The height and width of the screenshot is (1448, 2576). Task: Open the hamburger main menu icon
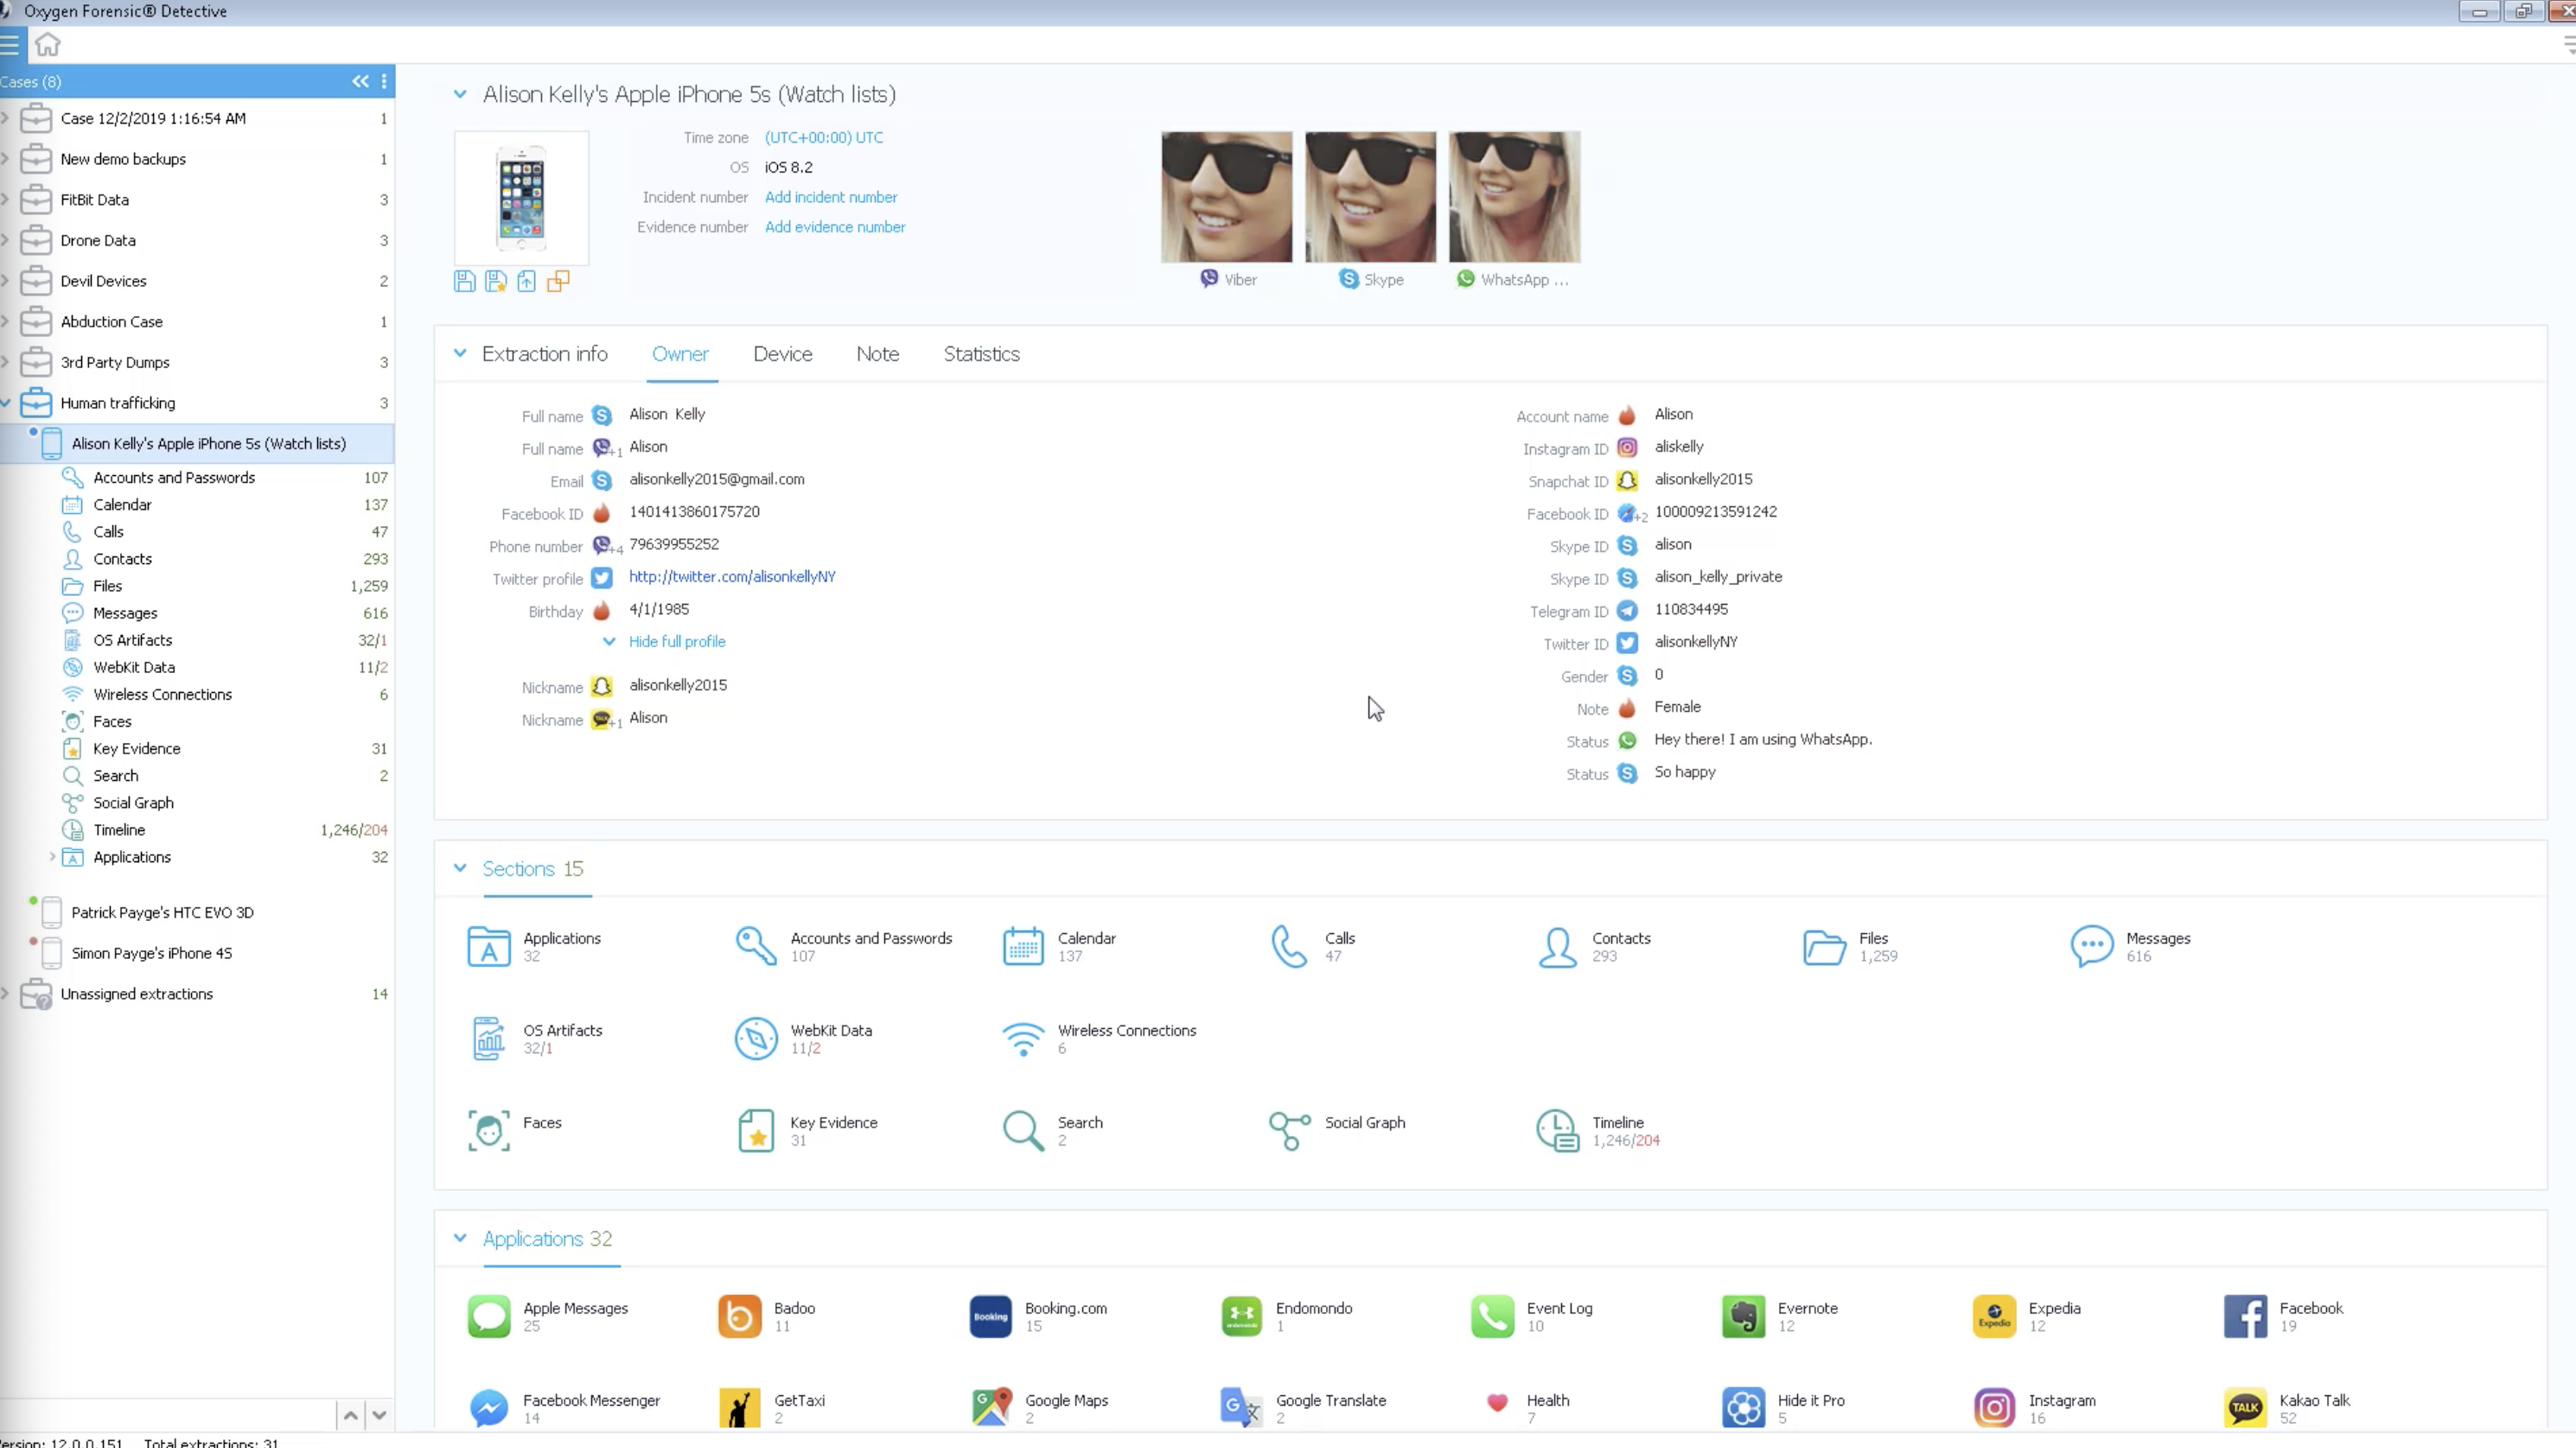click(10, 44)
